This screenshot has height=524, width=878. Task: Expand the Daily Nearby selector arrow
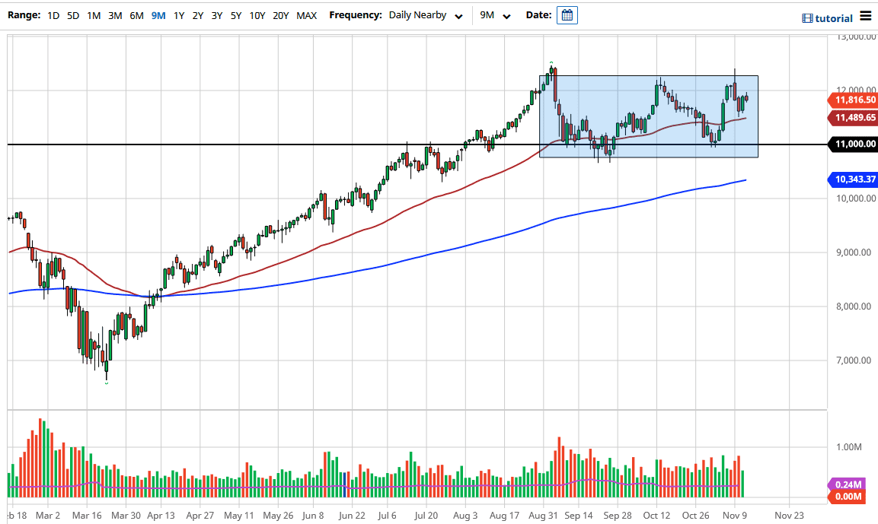coord(458,16)
